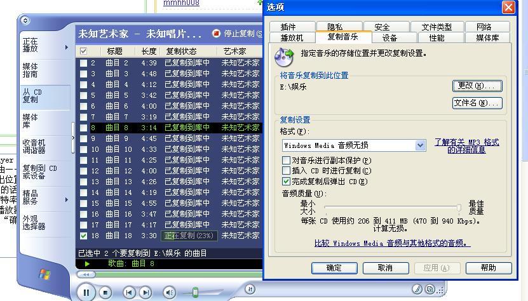Expand the Premium Services sidebar arrow
Screen dimensions: 528x301
click(x=66, y=199)
